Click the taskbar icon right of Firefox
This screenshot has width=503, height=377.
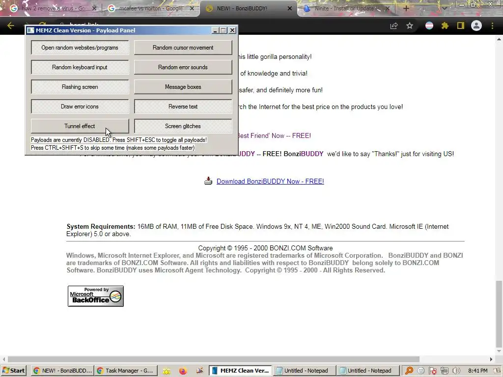coord(199,371)
